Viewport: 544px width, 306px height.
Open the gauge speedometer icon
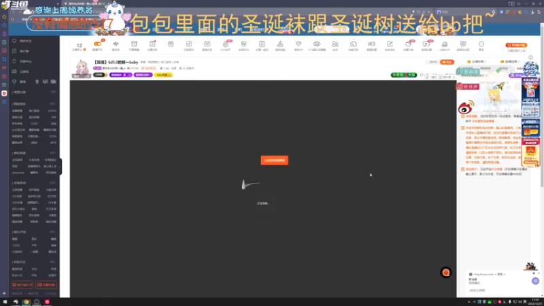click(x=353, y=44)
